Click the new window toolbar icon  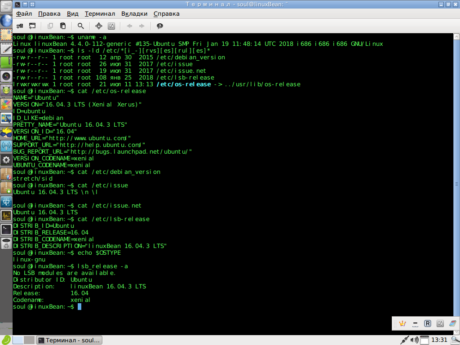tap(32, 26)
